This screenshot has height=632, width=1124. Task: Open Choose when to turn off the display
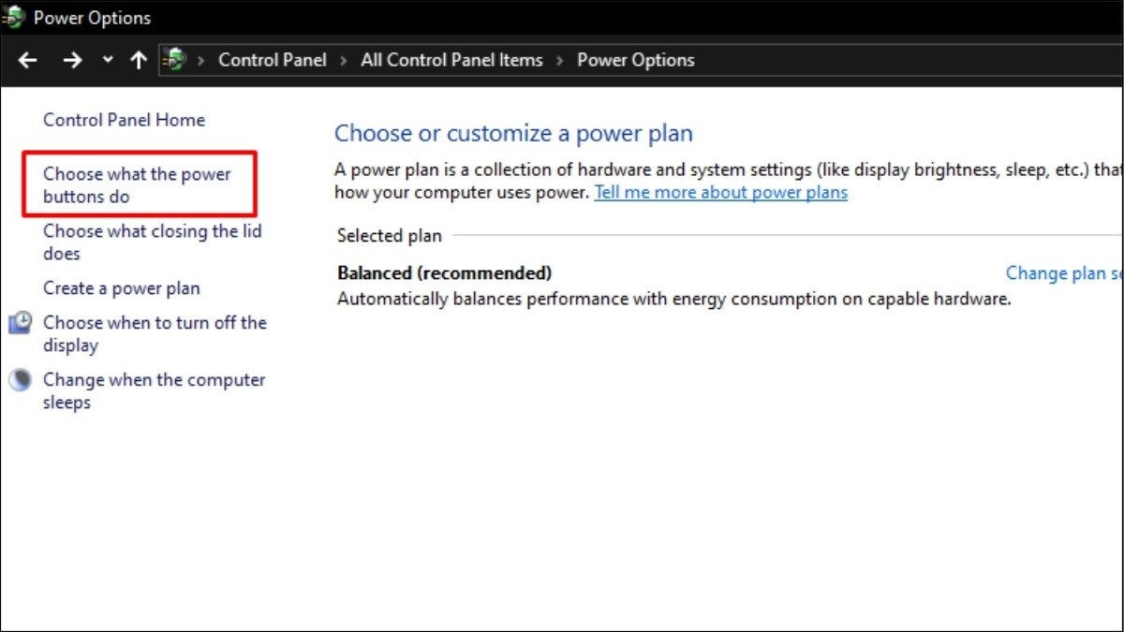pos(155,333)
